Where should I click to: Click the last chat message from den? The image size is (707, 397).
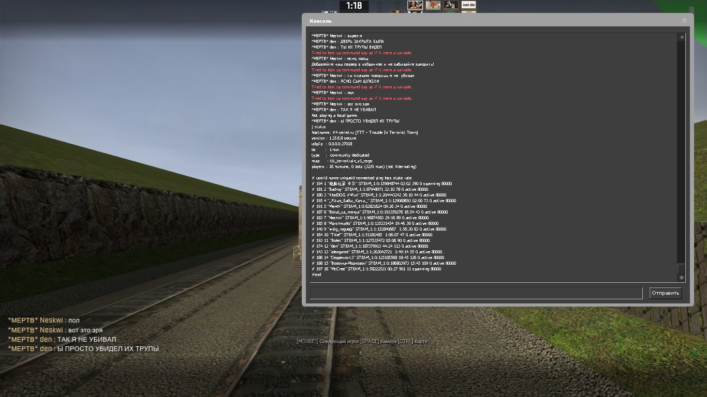pyautogui.click(x=83, y=349)
